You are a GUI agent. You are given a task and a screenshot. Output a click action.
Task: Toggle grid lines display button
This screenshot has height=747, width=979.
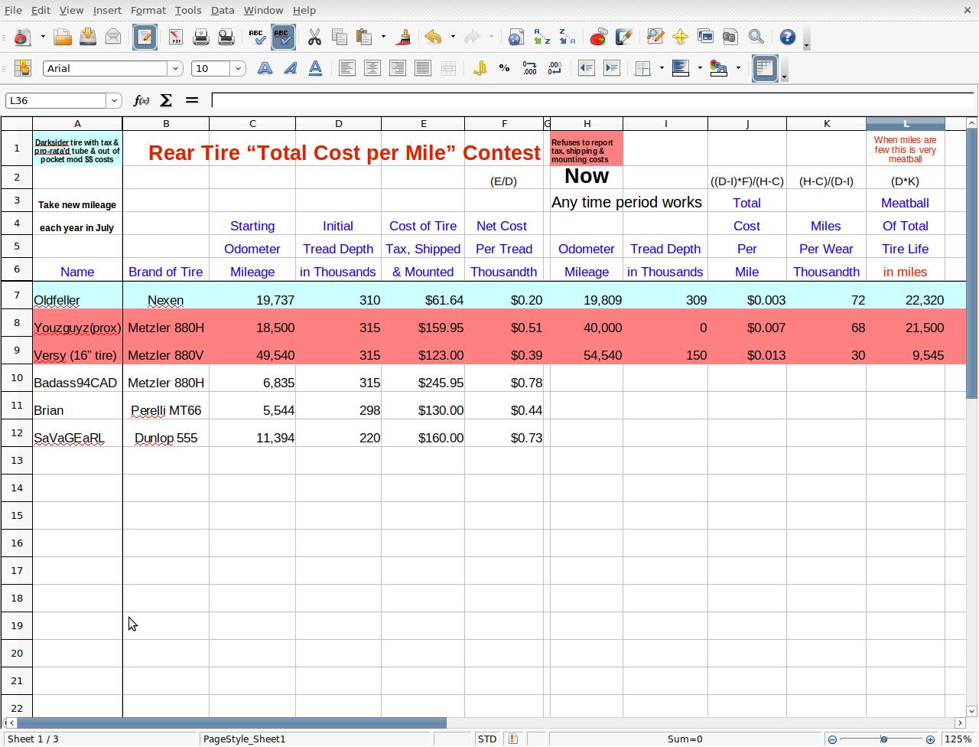[765, 68]
